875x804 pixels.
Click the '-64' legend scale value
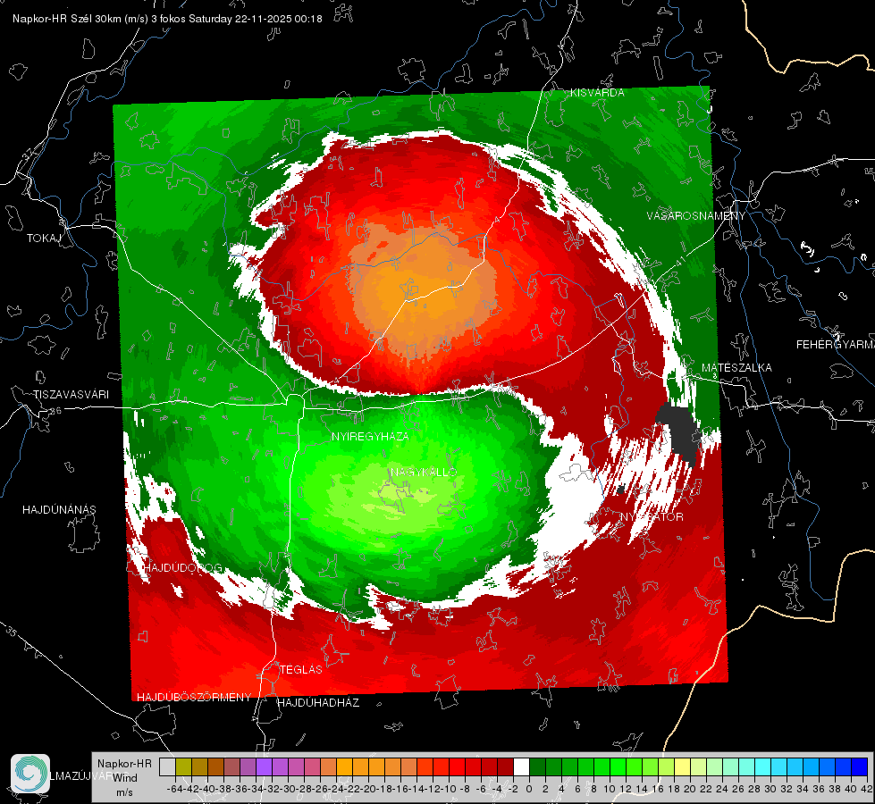point(174,789)
